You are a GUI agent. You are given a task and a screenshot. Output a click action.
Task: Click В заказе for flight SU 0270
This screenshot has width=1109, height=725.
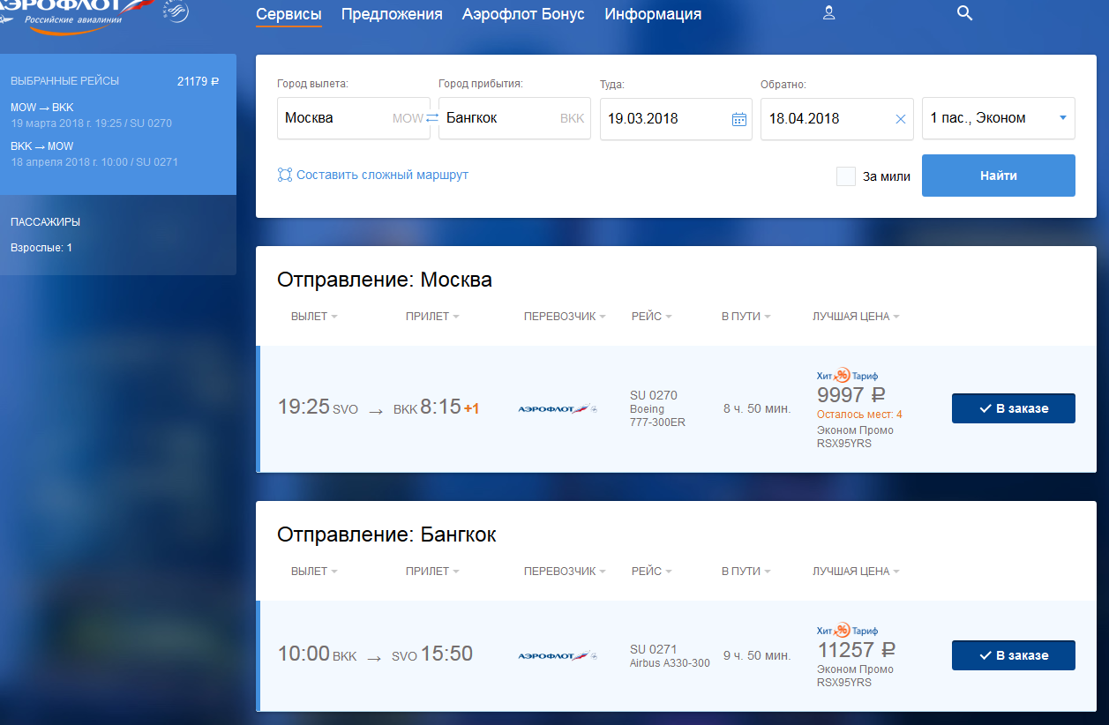pos(1014,408)
